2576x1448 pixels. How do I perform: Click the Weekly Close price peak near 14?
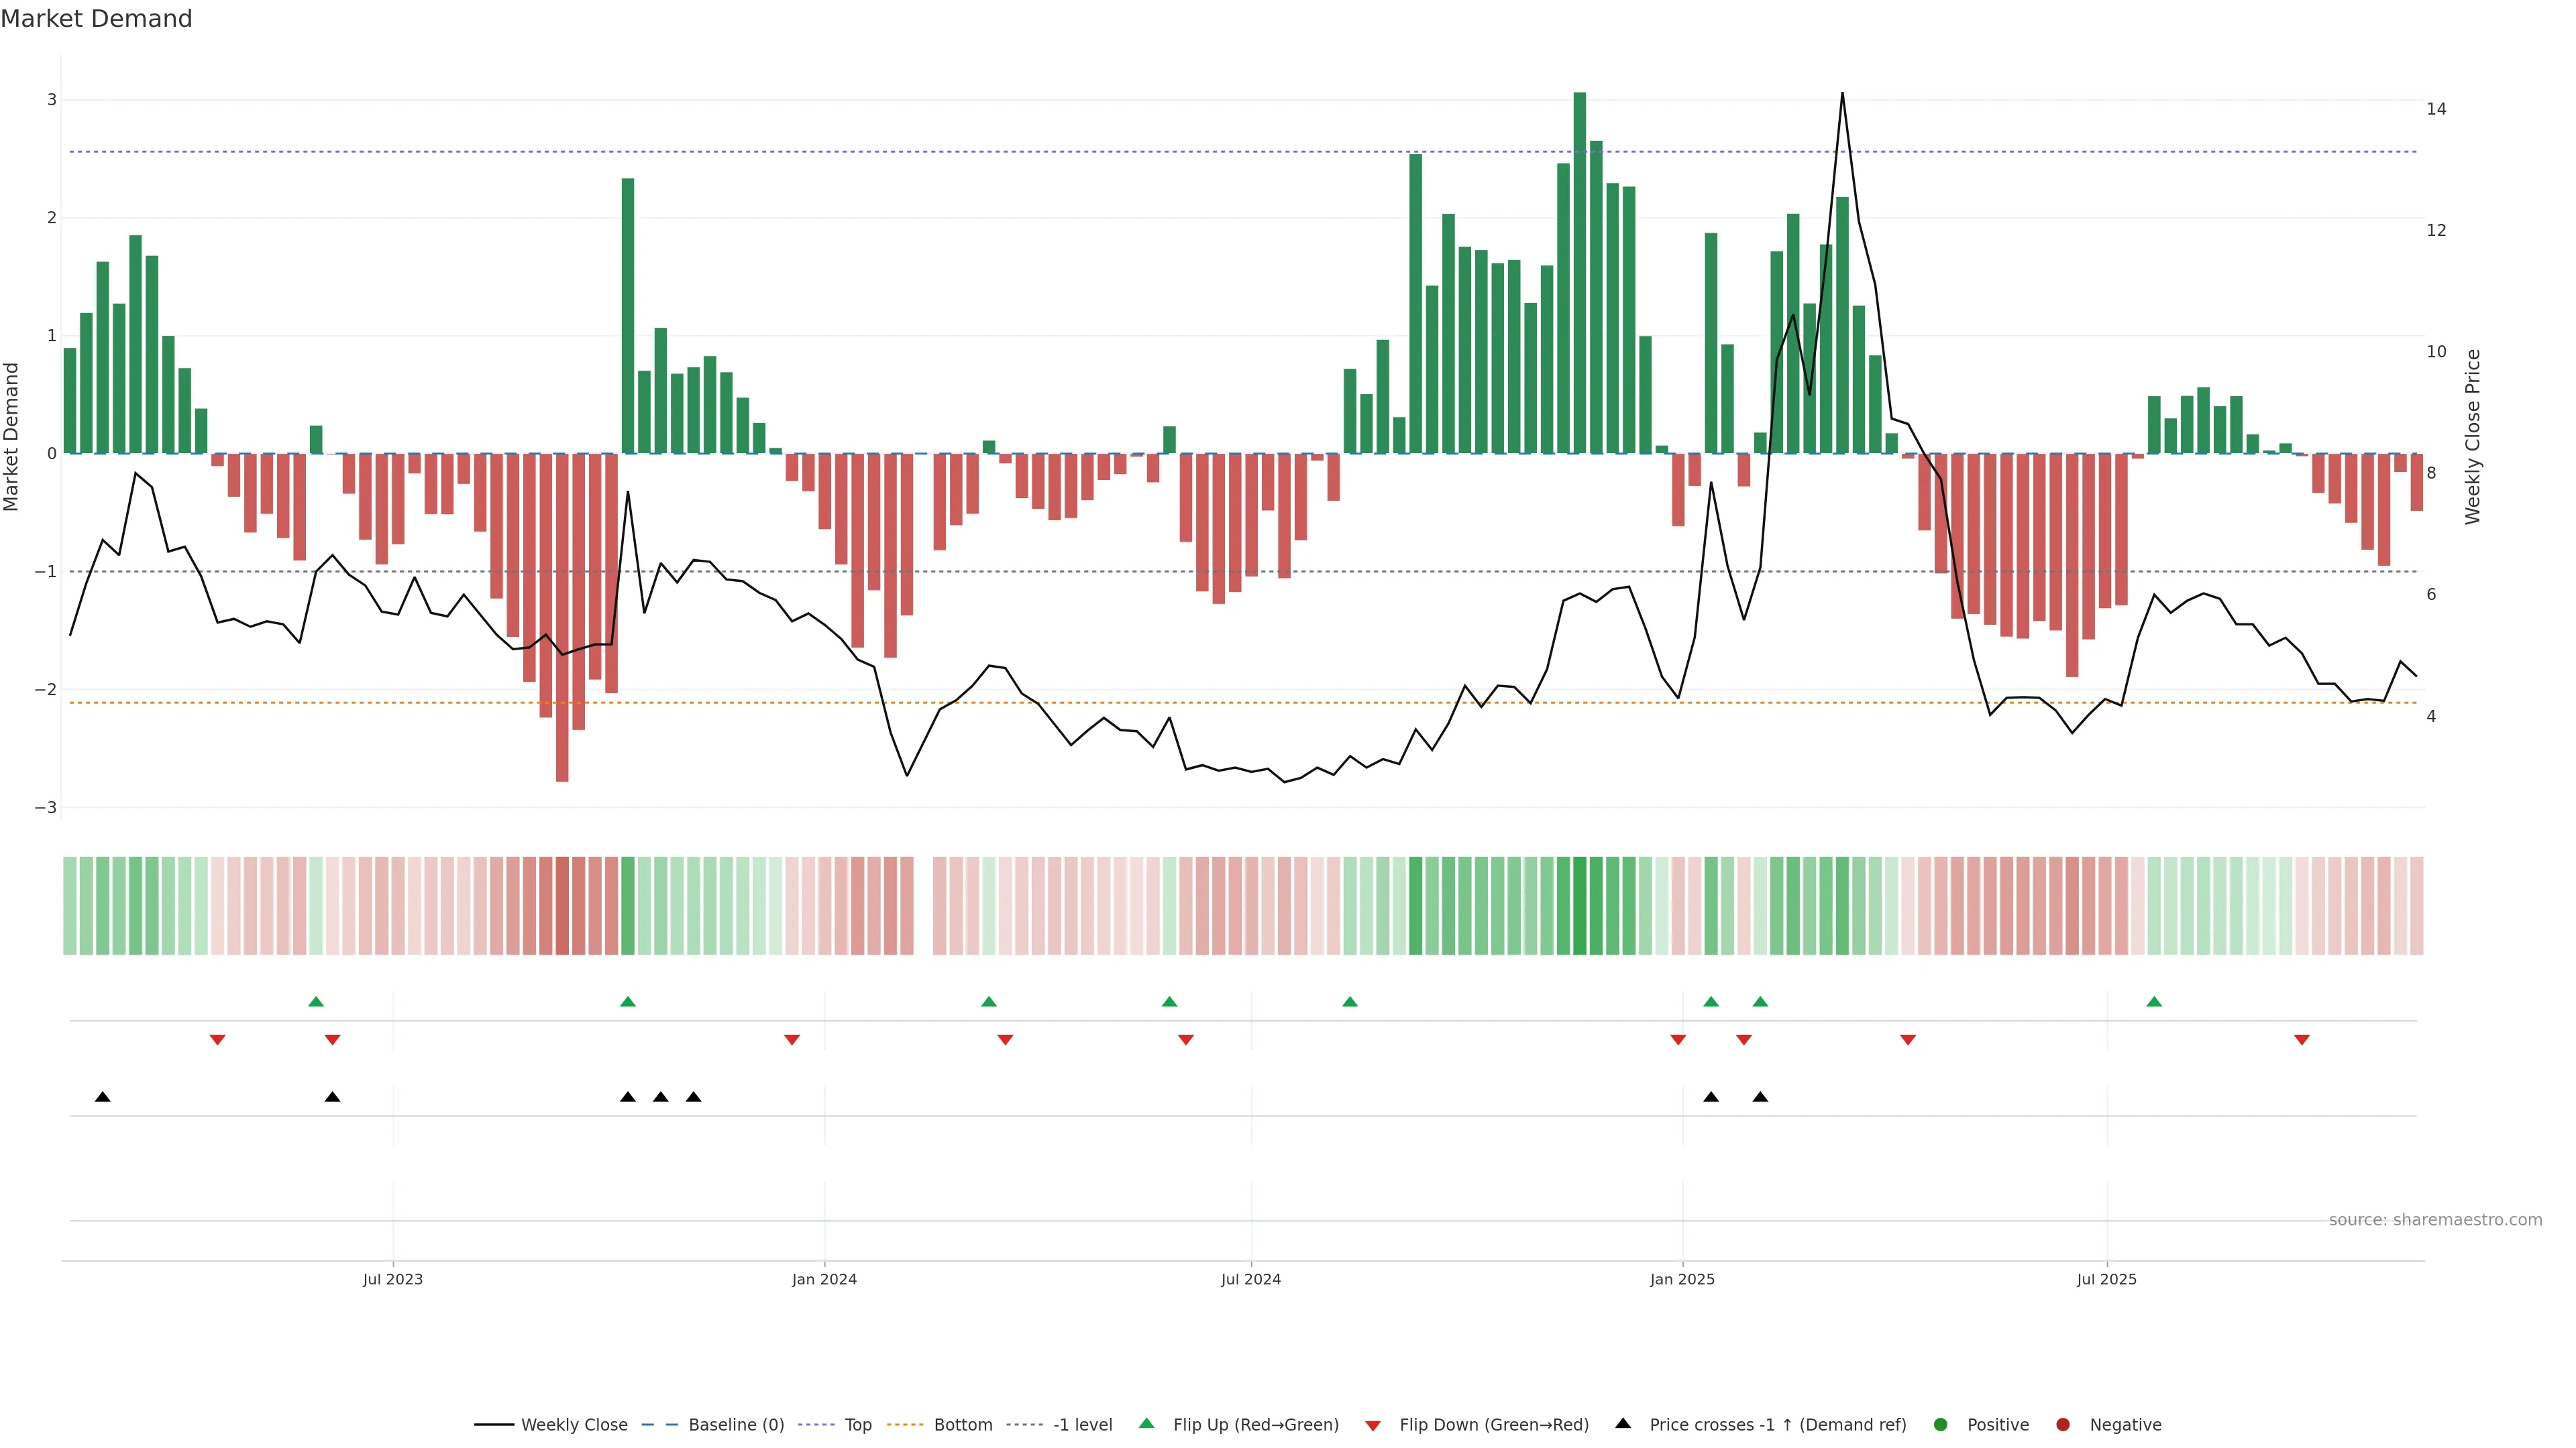1842,94
